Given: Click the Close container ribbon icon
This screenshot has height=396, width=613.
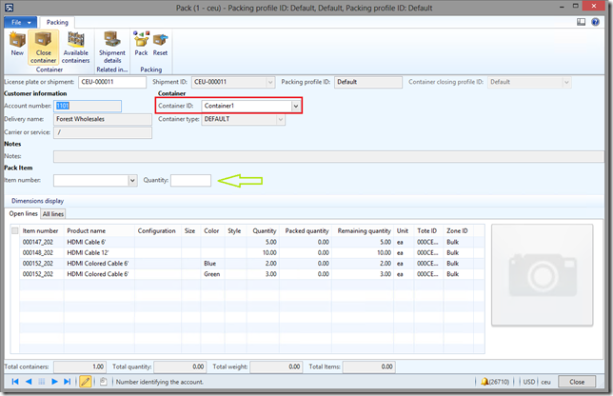Looking at the screenshot, I should click(44, 44).
